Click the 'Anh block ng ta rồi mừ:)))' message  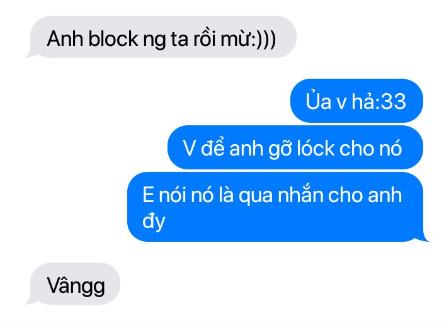[x=162, y=37]
